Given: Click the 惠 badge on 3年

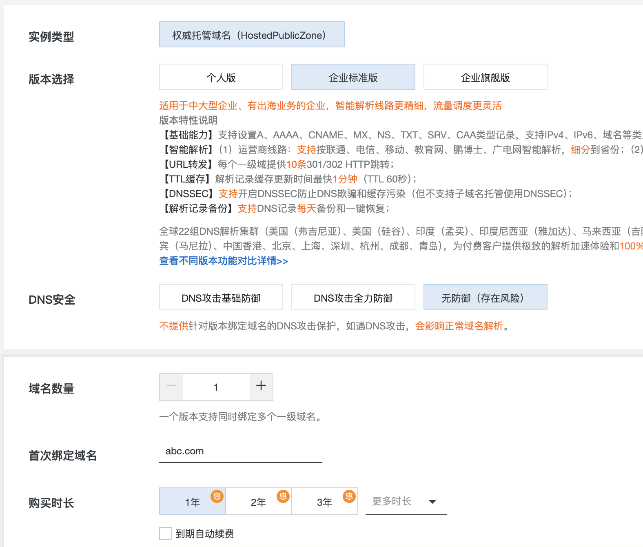Looking at the screenshot, I should [x=349, y=496].
